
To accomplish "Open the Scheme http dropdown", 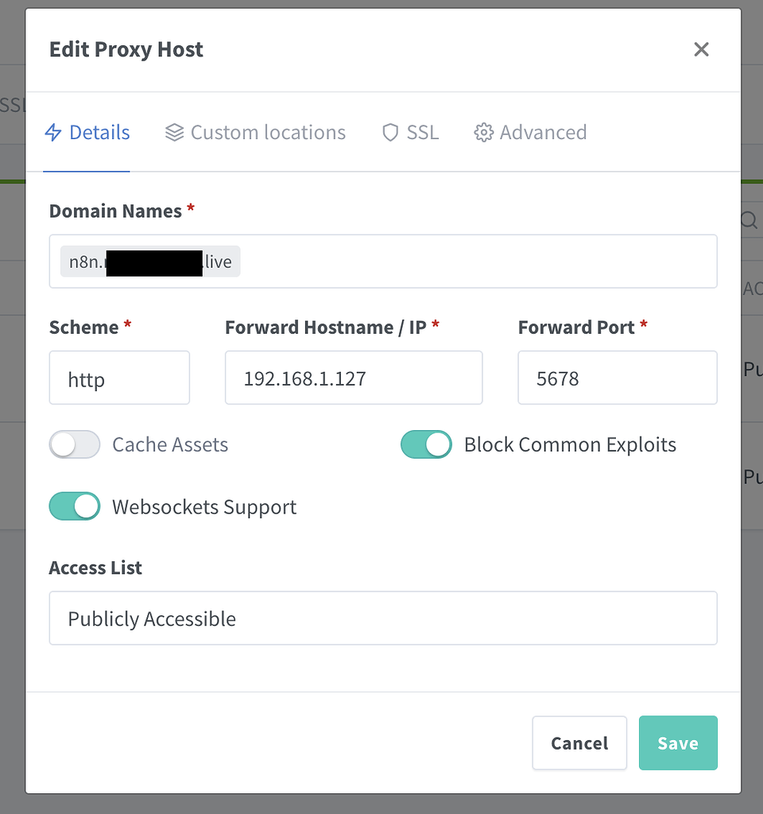I will [x=119, y=378].
